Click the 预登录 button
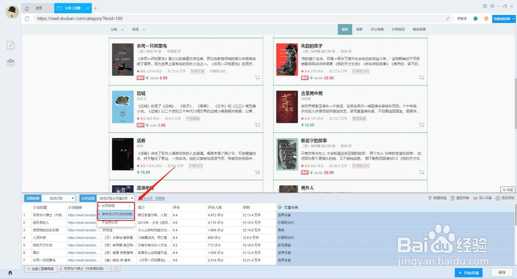Image resolution: width=517 pixels, height=279 pixels. pos(462,19)
